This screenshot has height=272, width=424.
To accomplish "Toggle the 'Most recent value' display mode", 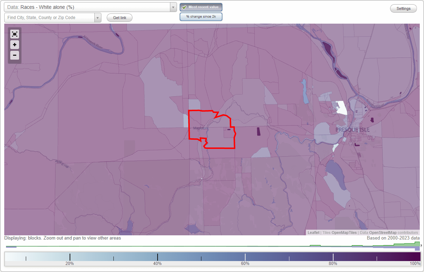I will 201,7.
